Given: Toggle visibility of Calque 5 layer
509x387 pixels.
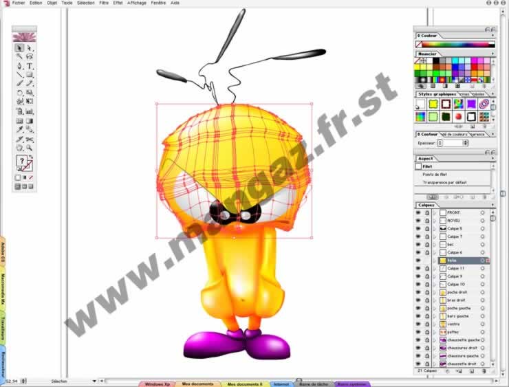Looking at the screenshot, I should pos(418,229).
